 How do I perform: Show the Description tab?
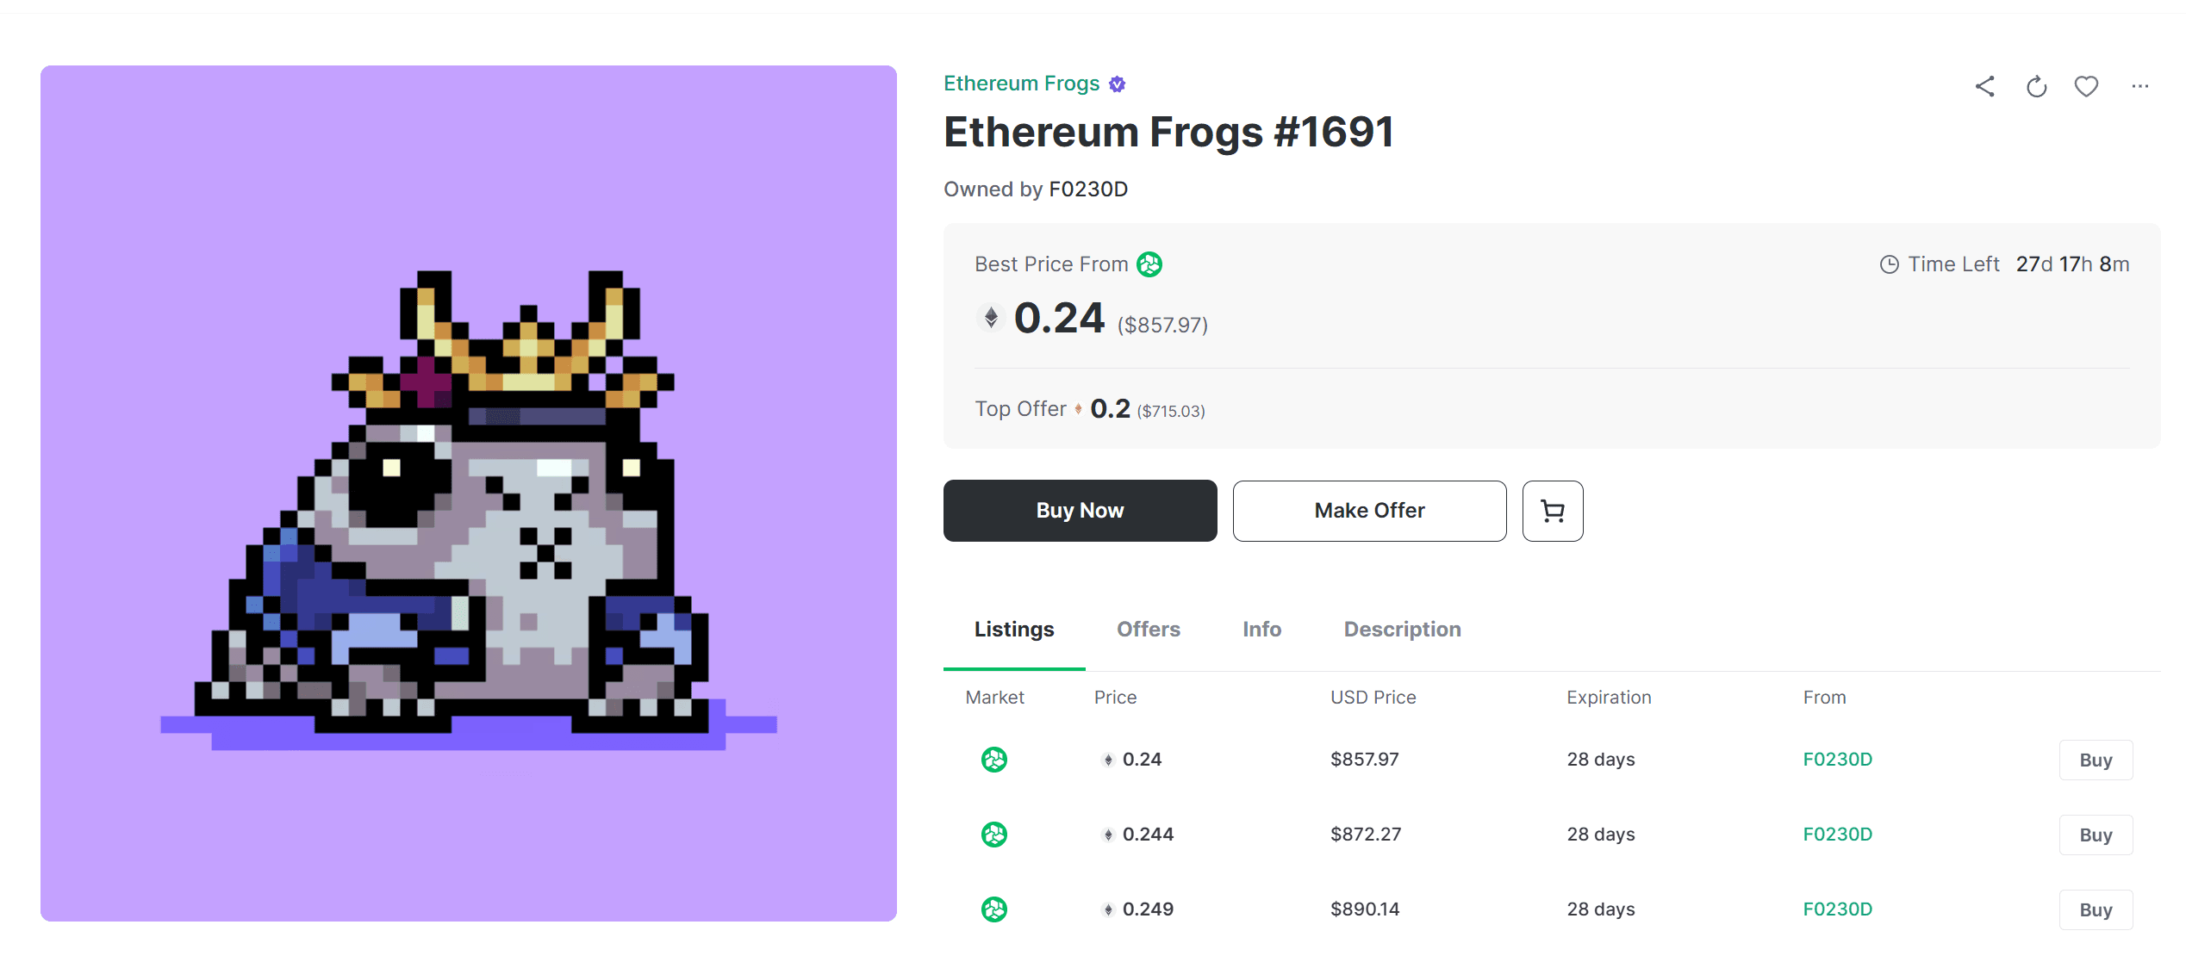[x=1402, y=630]
